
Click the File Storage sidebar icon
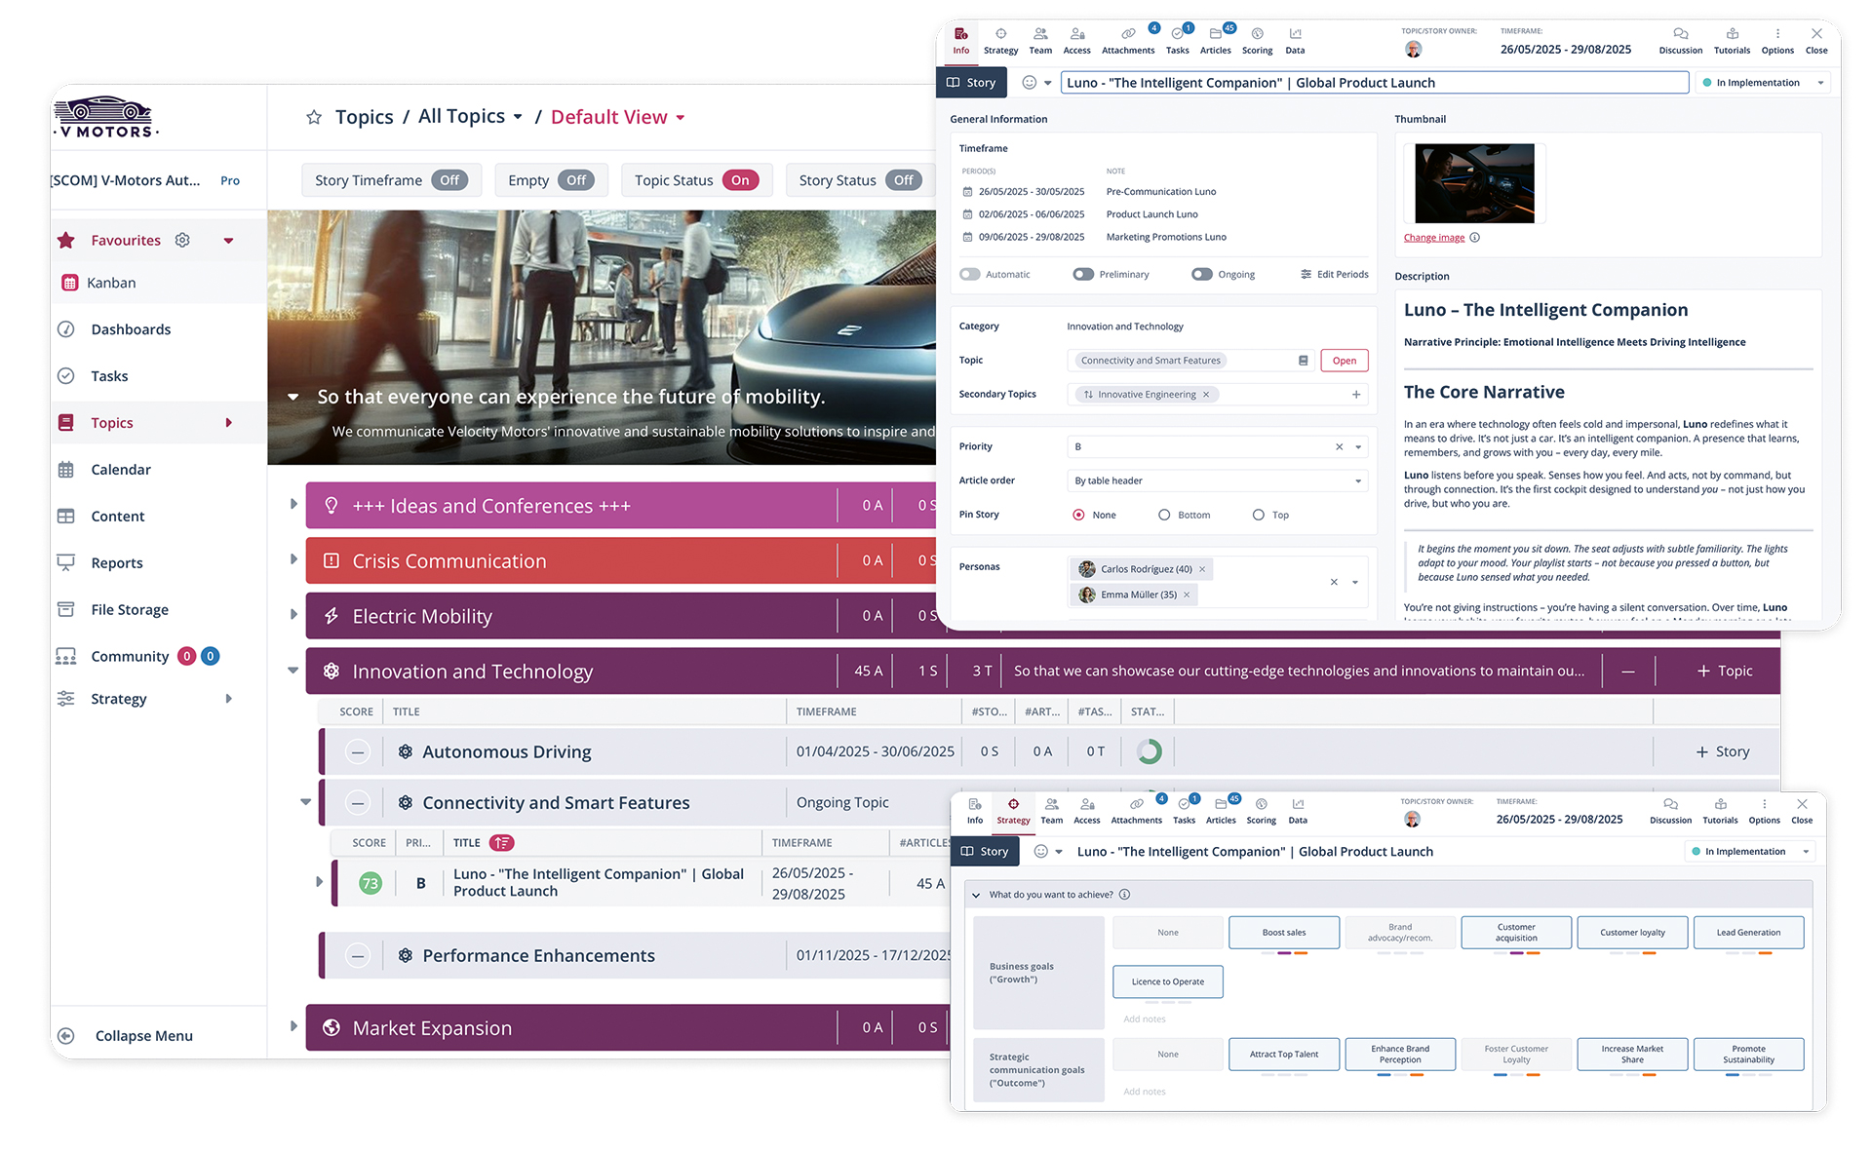(66, 610)
